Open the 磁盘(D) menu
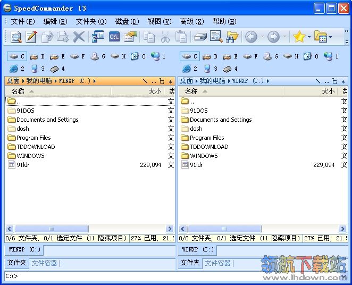The width and height of the screenshot is (352, 285). (127, 22)
